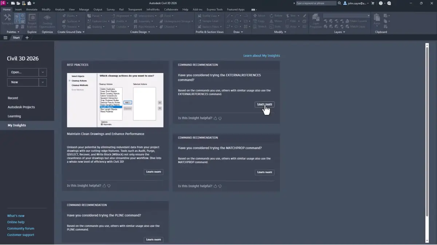Thumbs up the EXTERNALREFERENCES insight
The height and width of the screenshot is (245, 437).
[x=215, y=118]
